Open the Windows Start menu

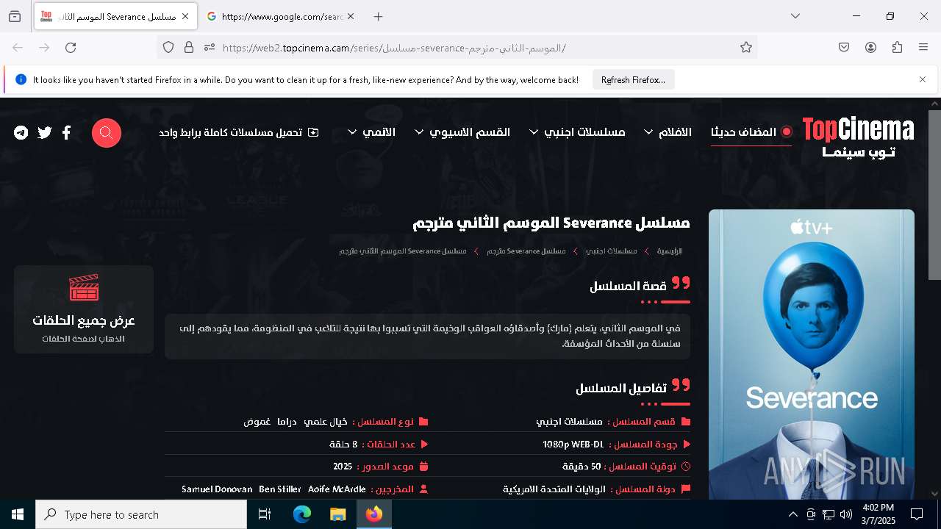[x=18, y=515]
